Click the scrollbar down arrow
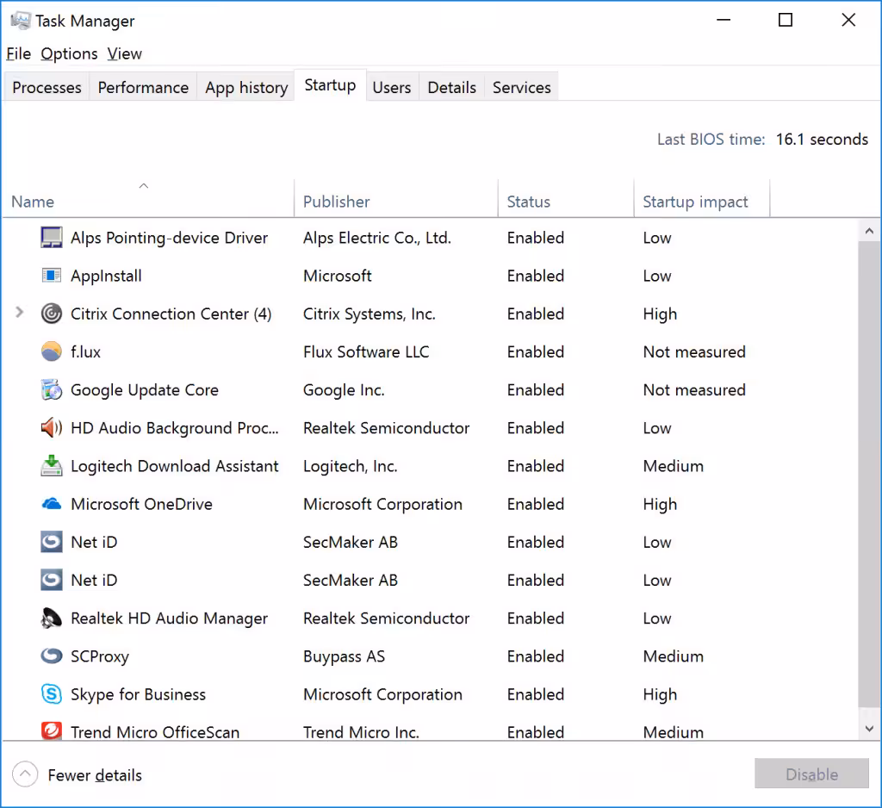Viewport: 882px width, 808px height. point(869,728)
